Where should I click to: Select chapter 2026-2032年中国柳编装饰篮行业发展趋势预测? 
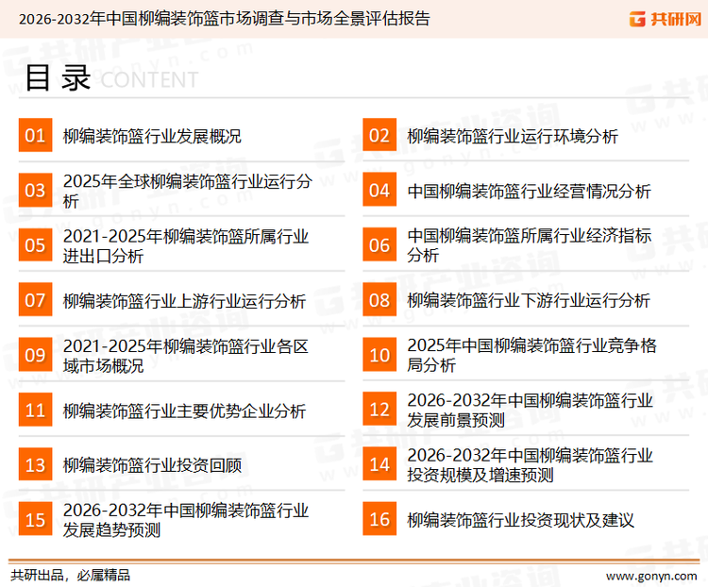(x=186, y=520)
